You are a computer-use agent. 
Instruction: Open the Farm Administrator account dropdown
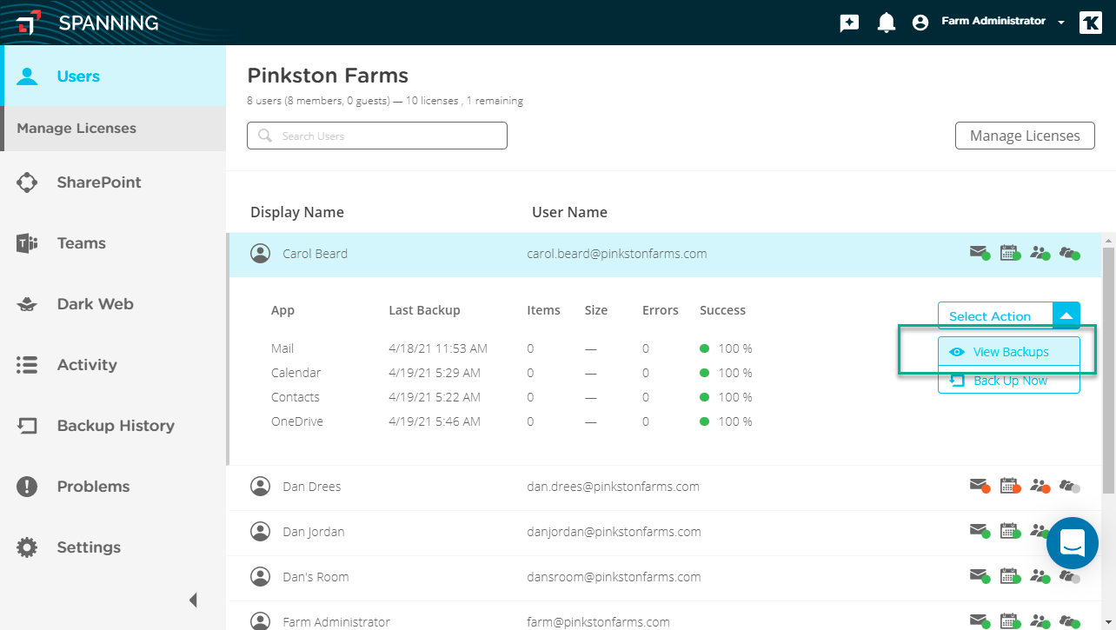pos(1003,22)
